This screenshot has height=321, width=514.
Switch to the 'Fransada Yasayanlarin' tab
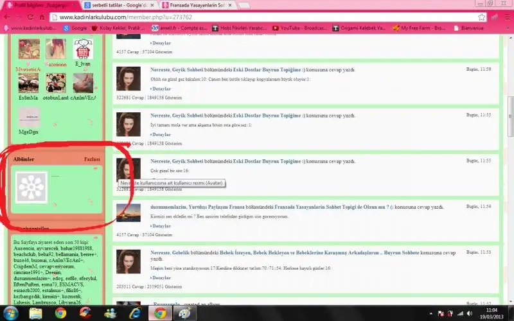(197, 4)
